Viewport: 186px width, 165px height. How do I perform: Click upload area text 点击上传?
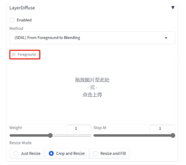point(92,94)
